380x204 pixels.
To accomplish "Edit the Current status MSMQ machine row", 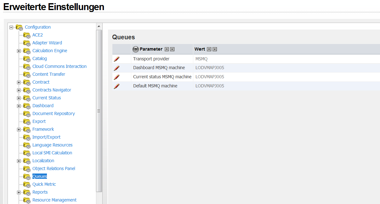I will coord(116,77).
